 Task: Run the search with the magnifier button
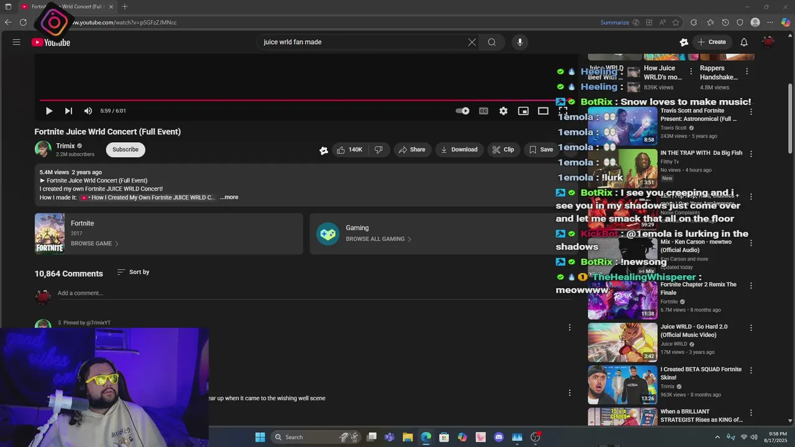[492, 42]
